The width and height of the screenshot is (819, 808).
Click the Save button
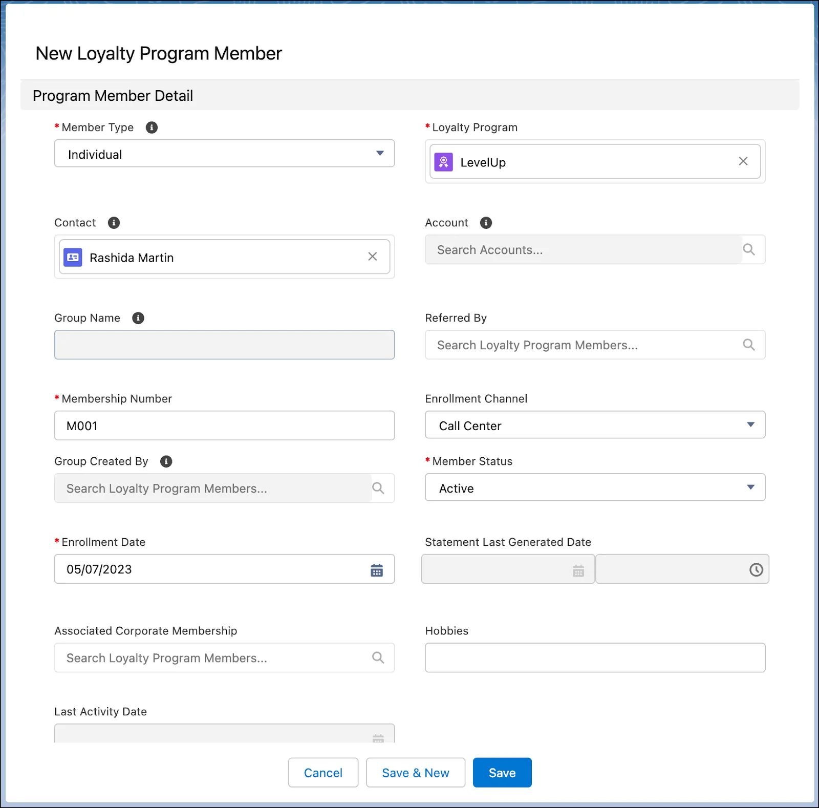coord(502,773)
